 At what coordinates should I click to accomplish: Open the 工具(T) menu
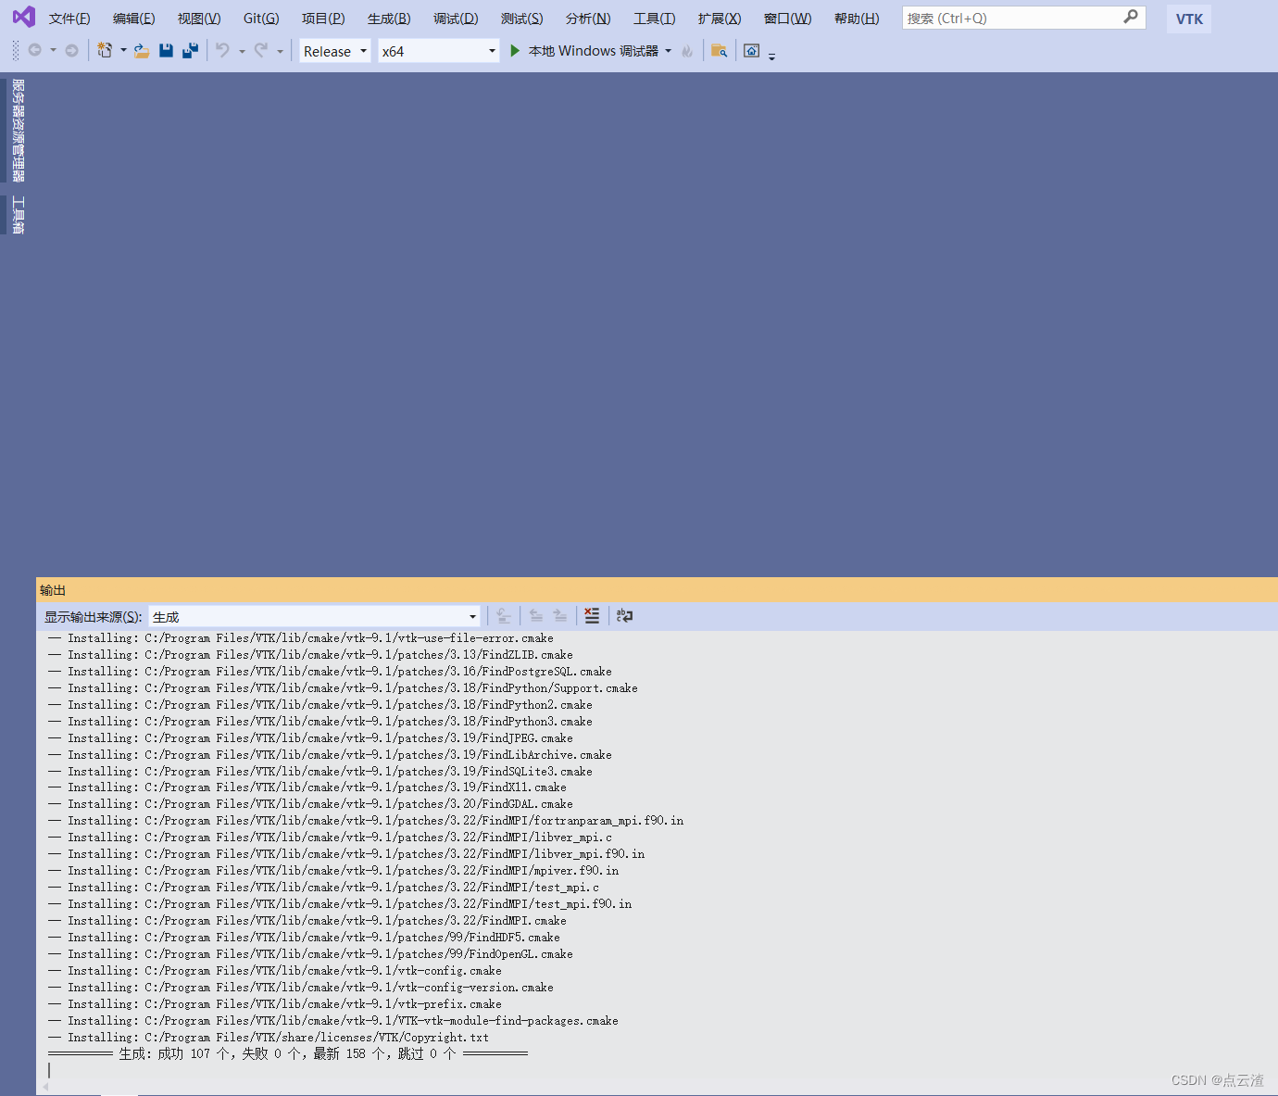click(x=655, y=19)
